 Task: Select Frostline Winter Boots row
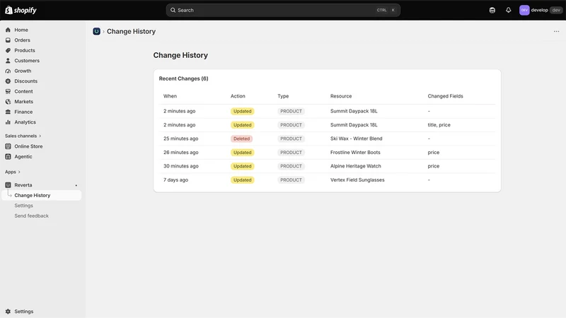(327, 153)
